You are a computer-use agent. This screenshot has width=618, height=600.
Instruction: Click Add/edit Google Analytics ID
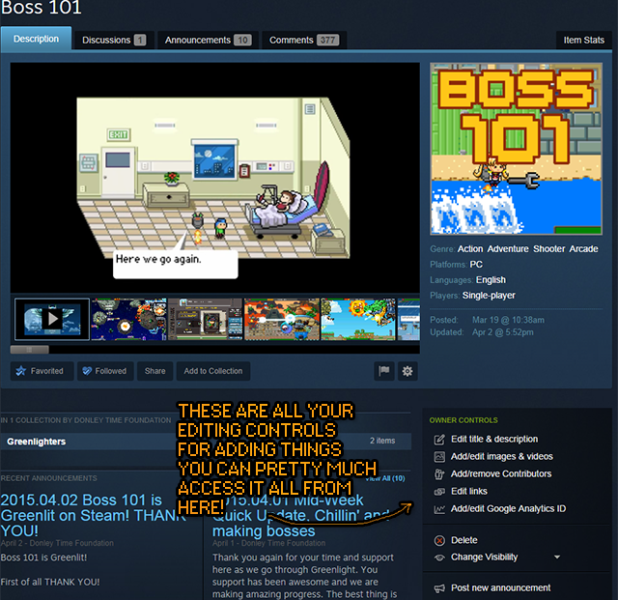[x=508, y=508]
